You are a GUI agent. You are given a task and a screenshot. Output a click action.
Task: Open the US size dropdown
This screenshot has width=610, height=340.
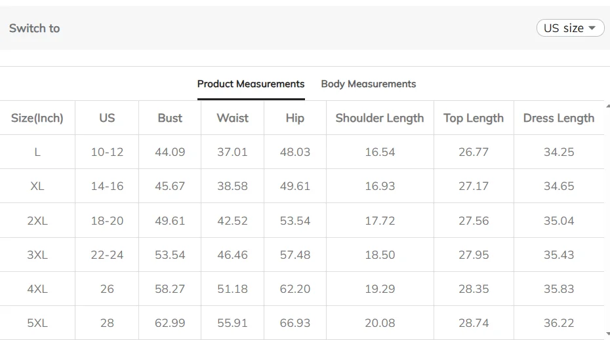click(570, 28)
